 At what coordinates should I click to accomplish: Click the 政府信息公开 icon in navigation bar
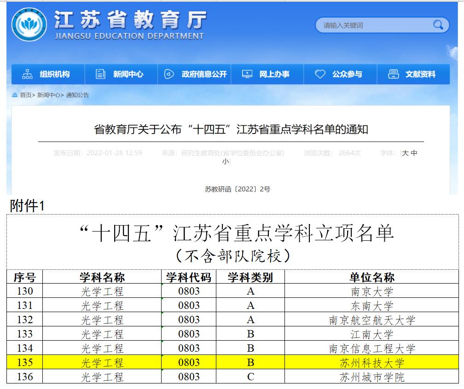pos(169,74)
